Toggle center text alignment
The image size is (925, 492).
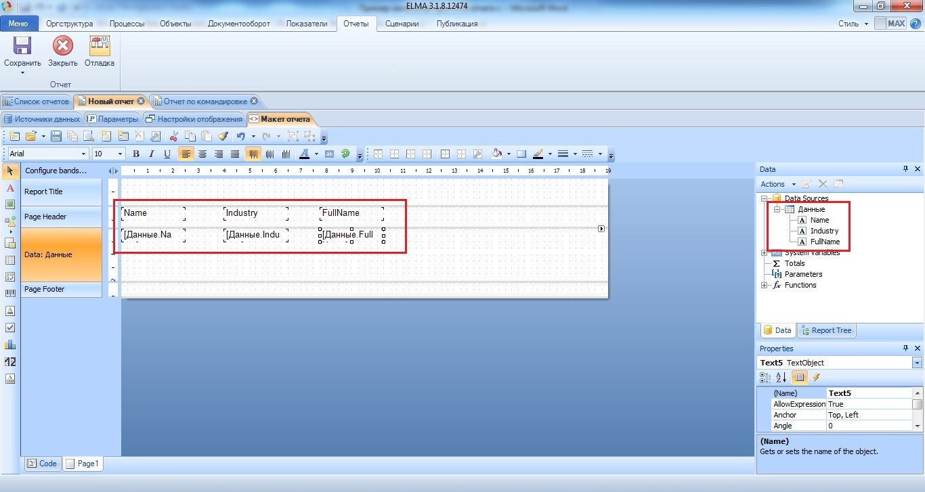coord(202,154)
